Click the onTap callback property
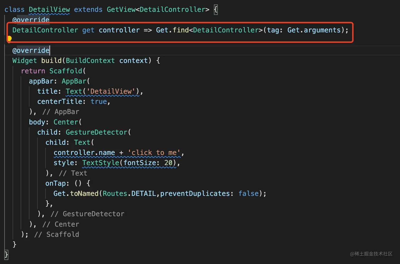The image size is (400, 264). tap(55, 183)
